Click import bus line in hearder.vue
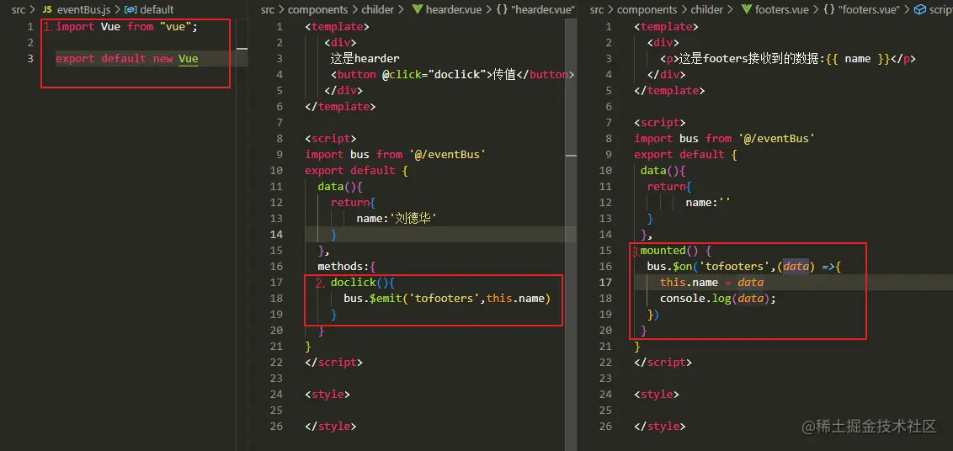953x451 pixels. click(x=395, y=154)
